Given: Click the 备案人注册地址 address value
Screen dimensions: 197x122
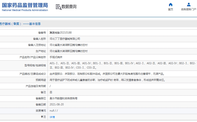Looking at the screenshot, I should point(68,45).
